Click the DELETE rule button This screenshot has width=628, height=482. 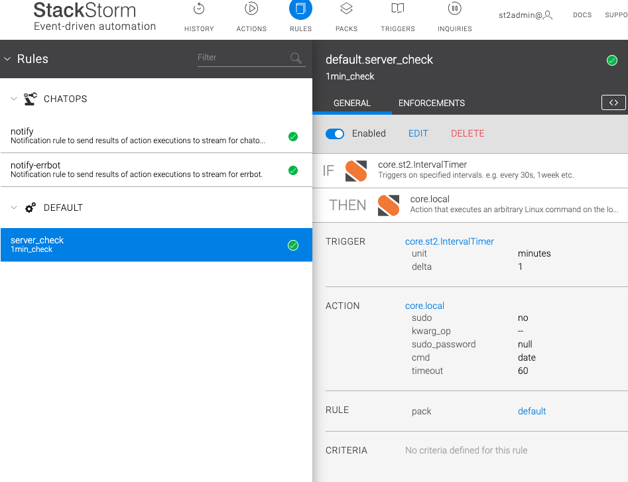point(468,134)
